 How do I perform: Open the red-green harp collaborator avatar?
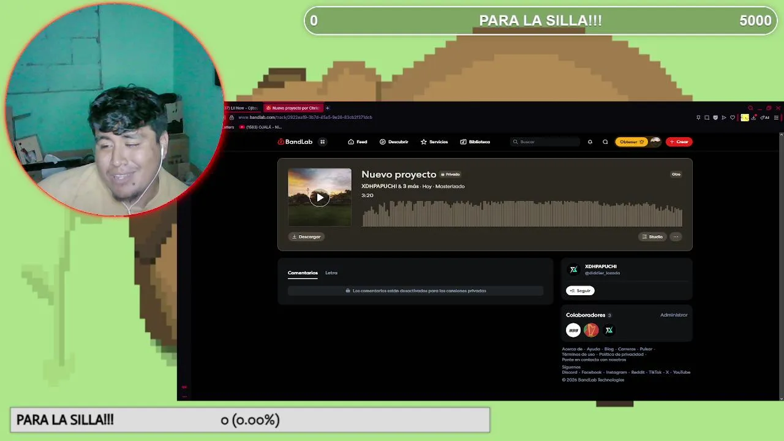pos(591,330)
